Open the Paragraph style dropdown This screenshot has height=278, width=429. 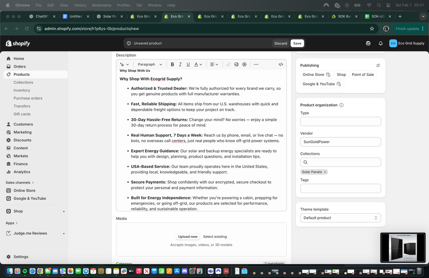(x=150, y=64)
